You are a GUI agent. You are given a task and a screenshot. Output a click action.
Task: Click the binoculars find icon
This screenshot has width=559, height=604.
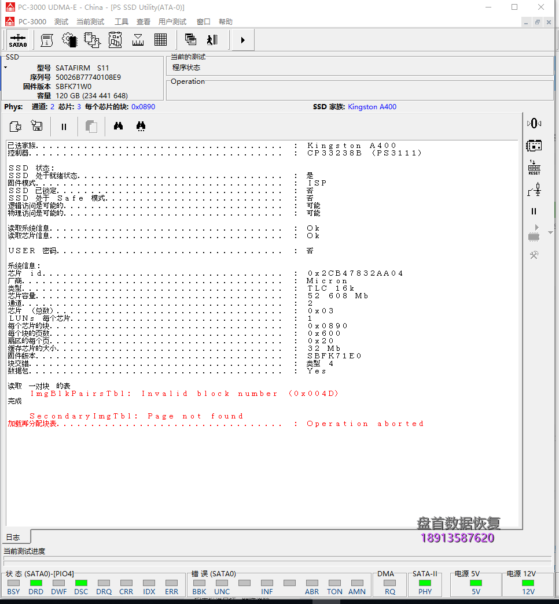pyautogui.click(x=119, y=127)
